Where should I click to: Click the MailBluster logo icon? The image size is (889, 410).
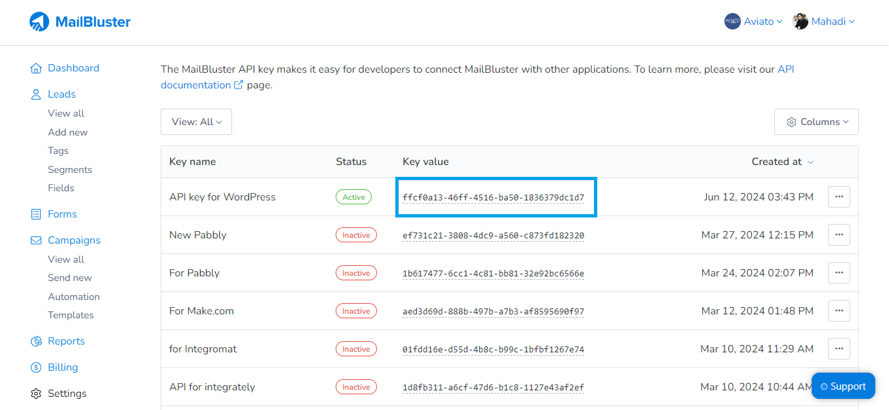(x=39, y=21)
